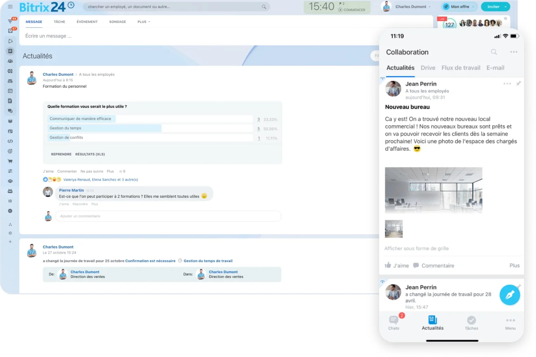
Task: Open RÉSULTATS (XLS) of the poll
Action: 90,154
